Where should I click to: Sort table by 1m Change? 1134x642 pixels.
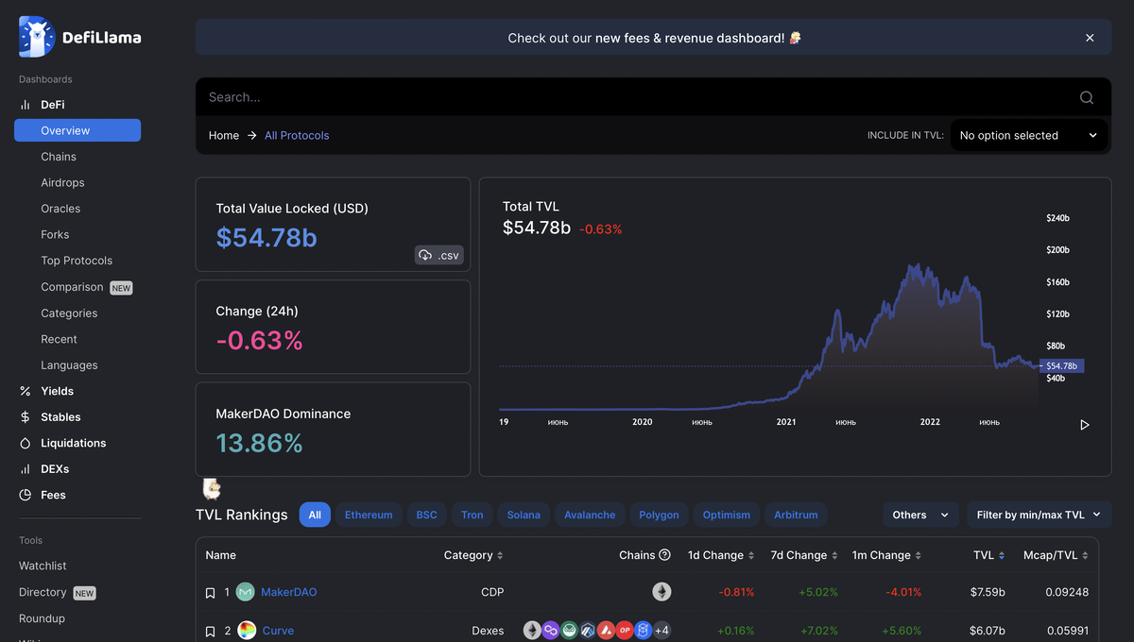pos(886,555)
